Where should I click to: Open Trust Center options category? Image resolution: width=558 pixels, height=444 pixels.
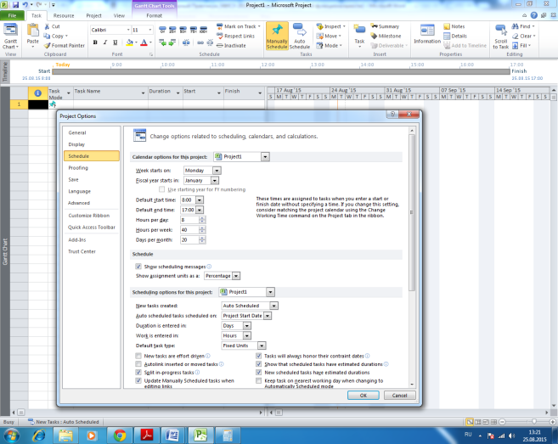(92, 251)
